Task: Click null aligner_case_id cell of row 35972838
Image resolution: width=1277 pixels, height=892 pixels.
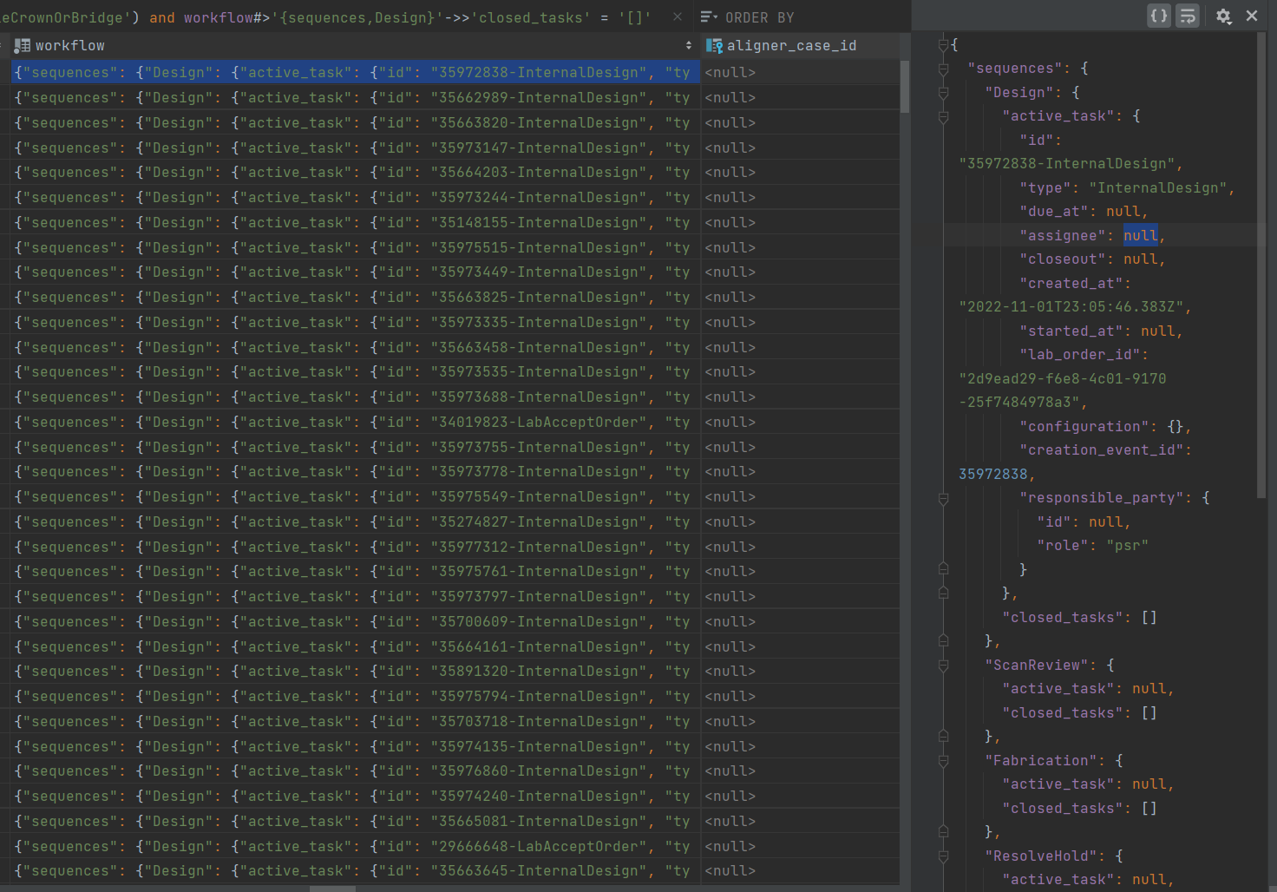Action: click(x=800, y=73)
